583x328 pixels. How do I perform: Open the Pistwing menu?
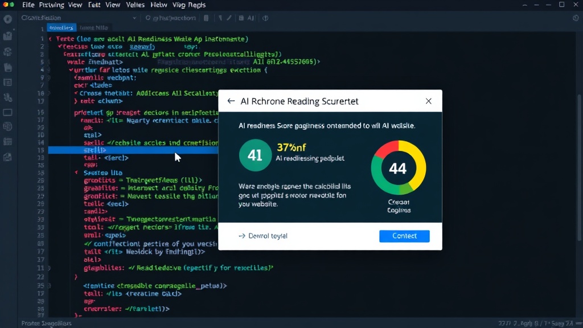pos(51,5)
